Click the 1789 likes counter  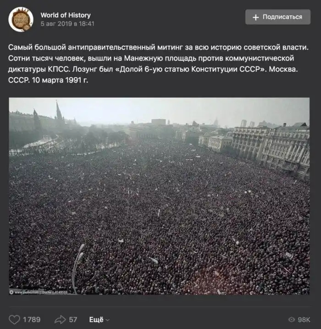point(32,319)
